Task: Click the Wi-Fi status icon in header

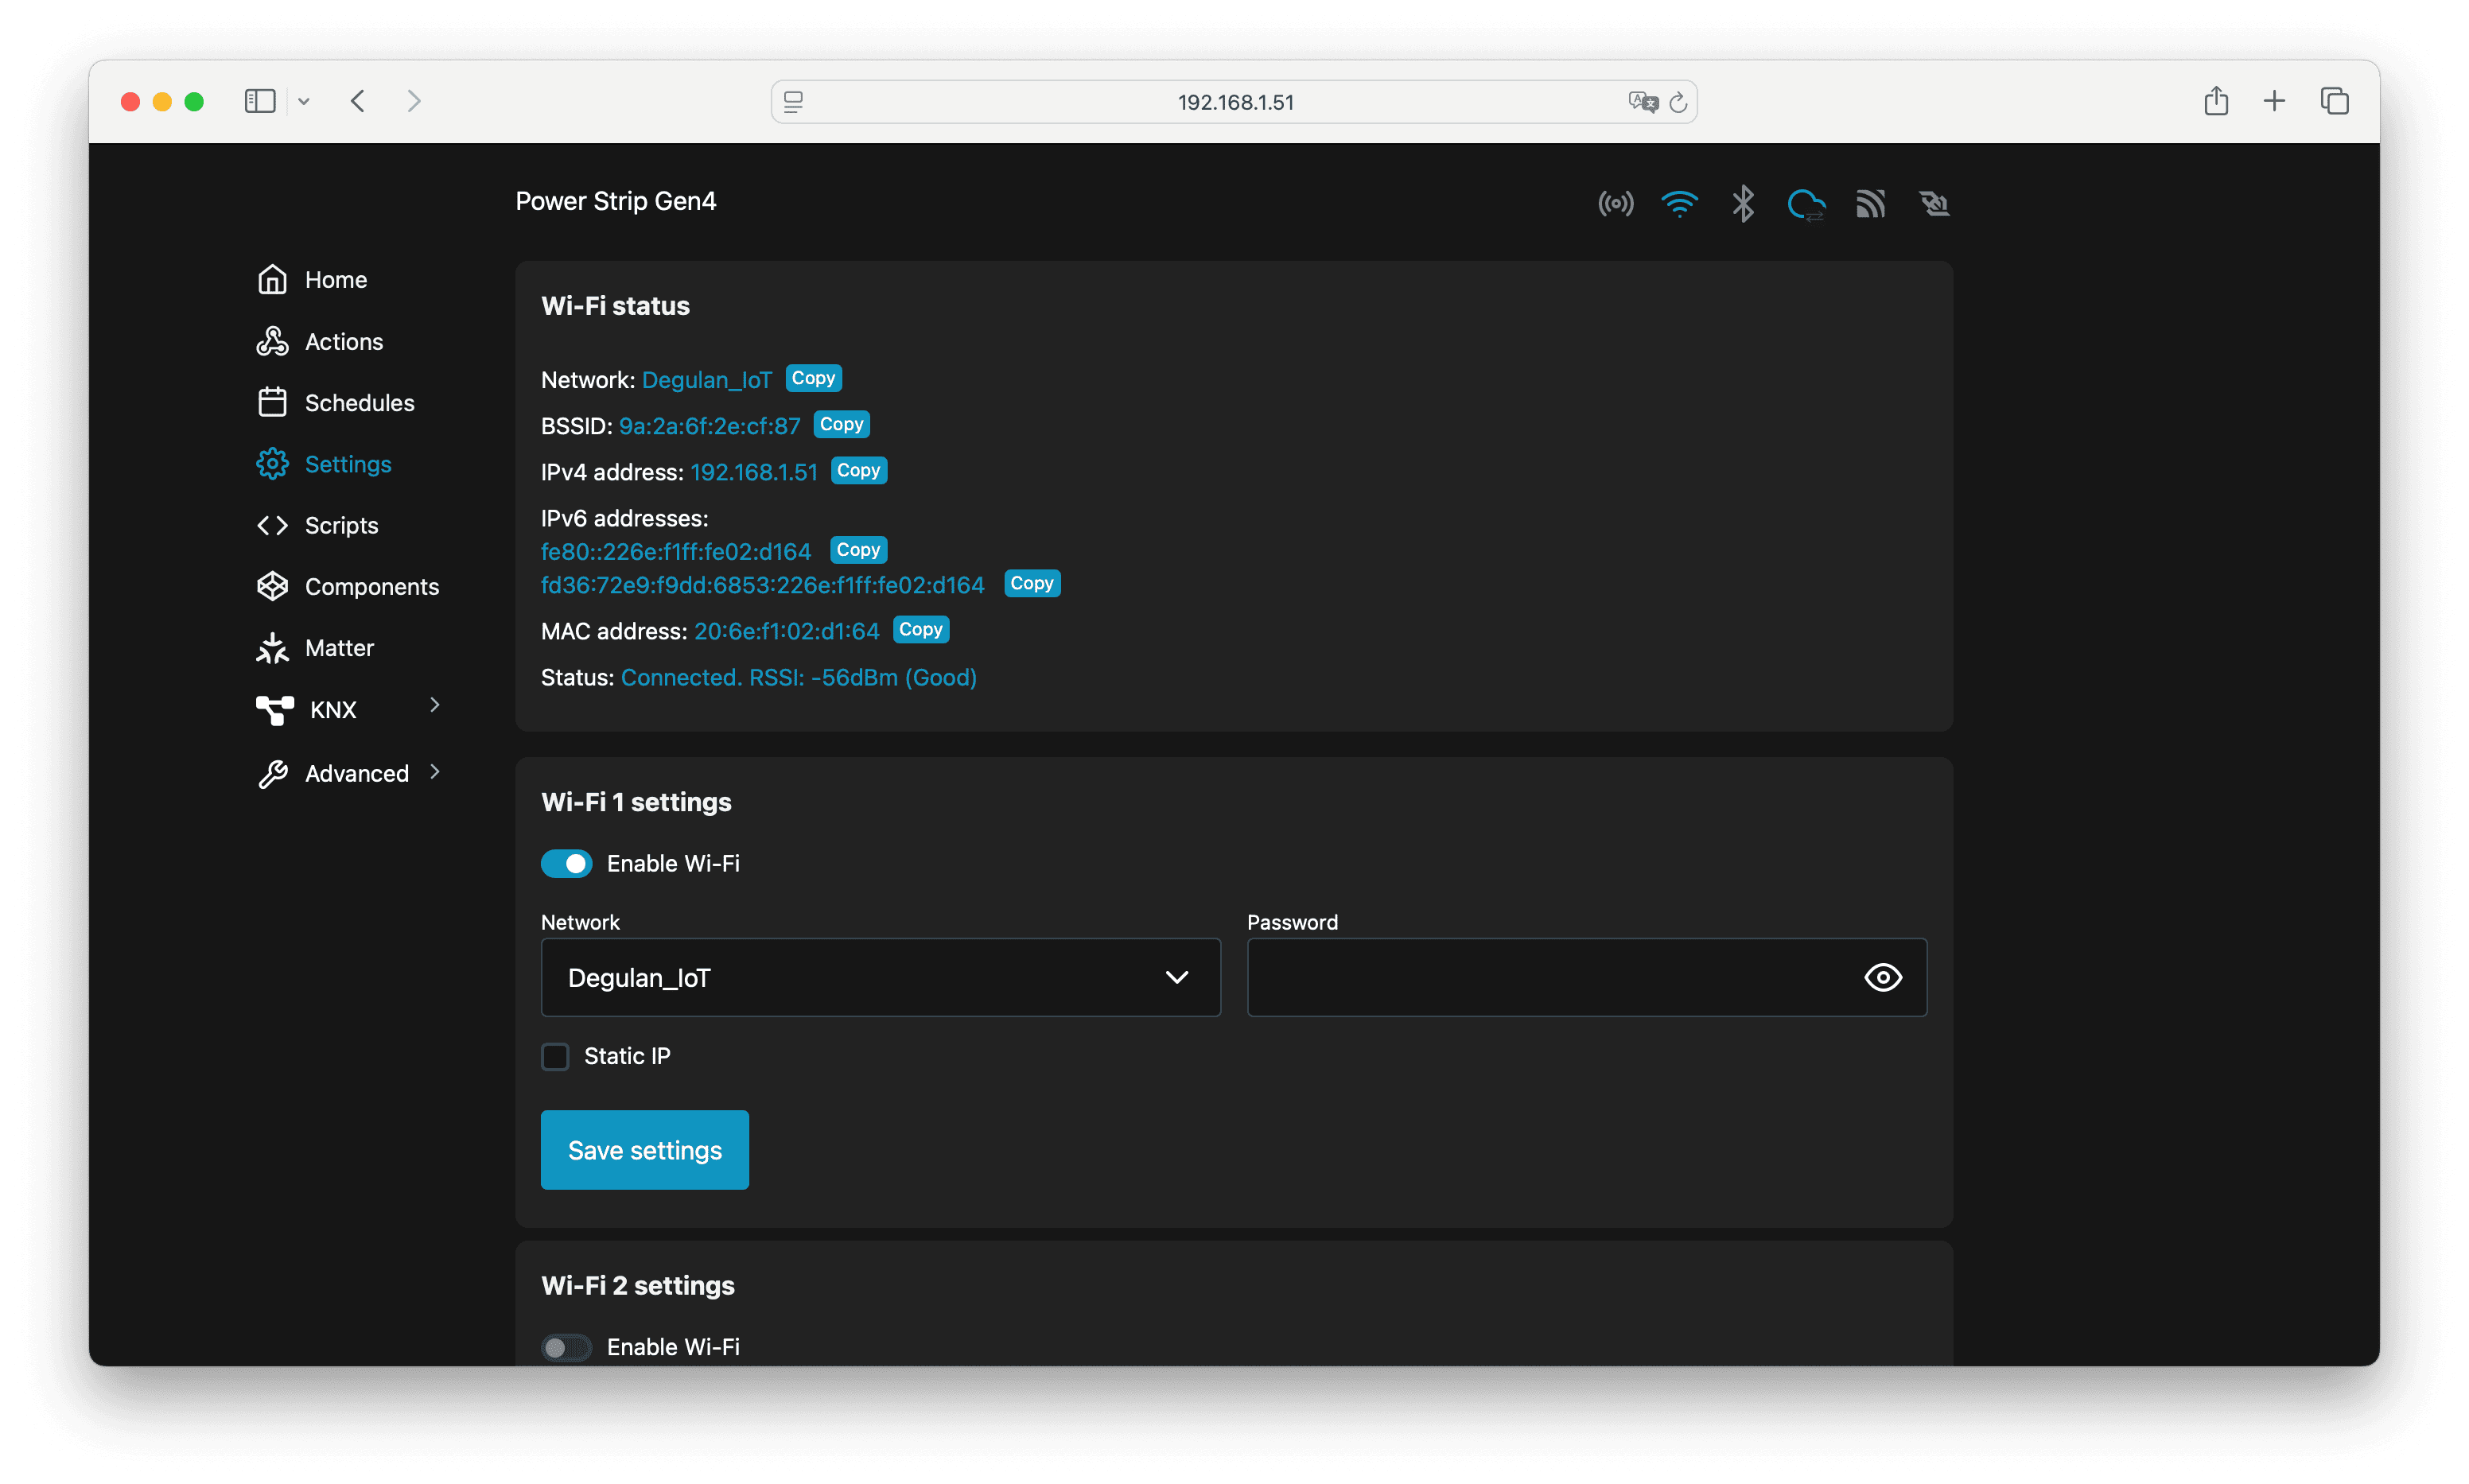Action: click(1679, 204)
